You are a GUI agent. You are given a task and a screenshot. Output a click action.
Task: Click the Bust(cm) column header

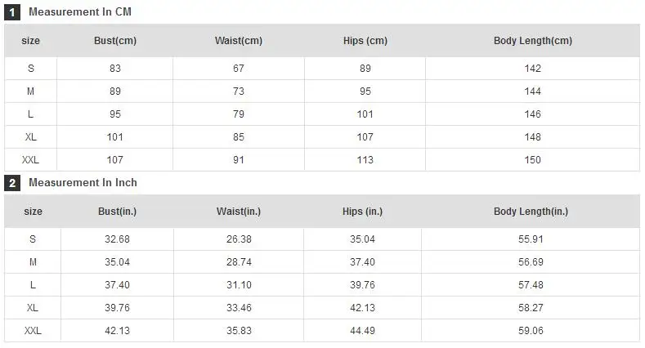click(115, 41)
